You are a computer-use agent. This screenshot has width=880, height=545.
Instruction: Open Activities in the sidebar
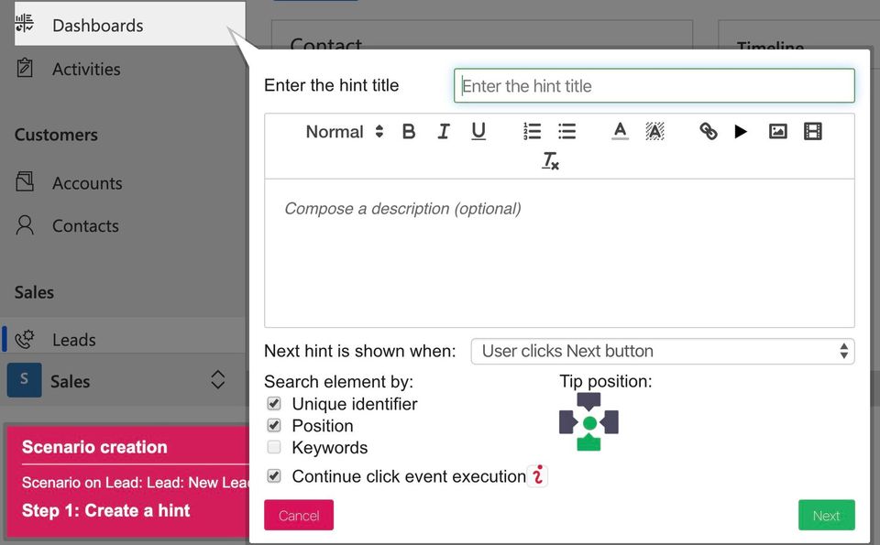point(86,69)
